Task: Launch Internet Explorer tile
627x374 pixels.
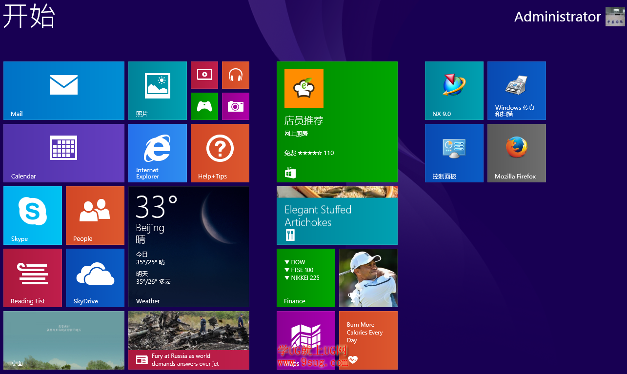Action: (x=158, y=153)
